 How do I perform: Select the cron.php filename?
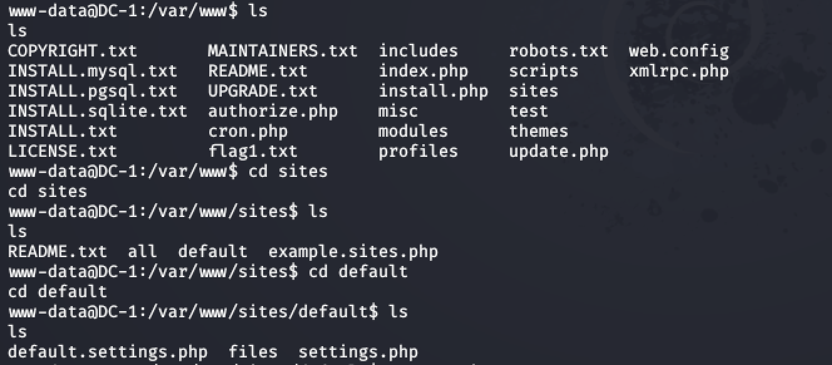pyautogui.click(x=248, y=131)
